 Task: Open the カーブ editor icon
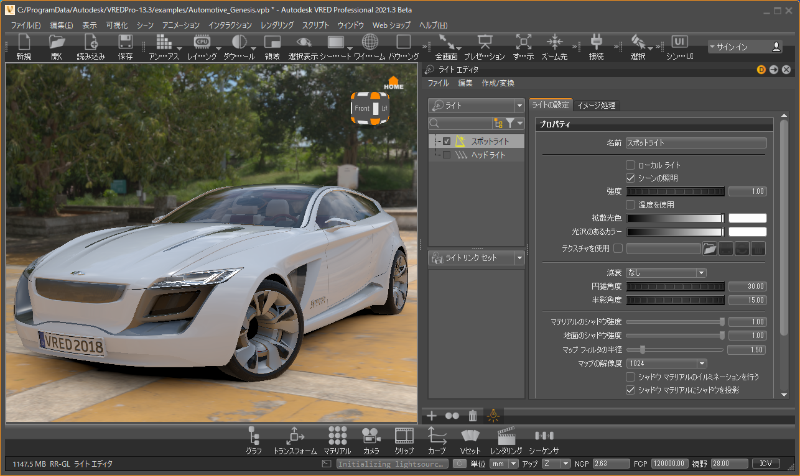437,439
